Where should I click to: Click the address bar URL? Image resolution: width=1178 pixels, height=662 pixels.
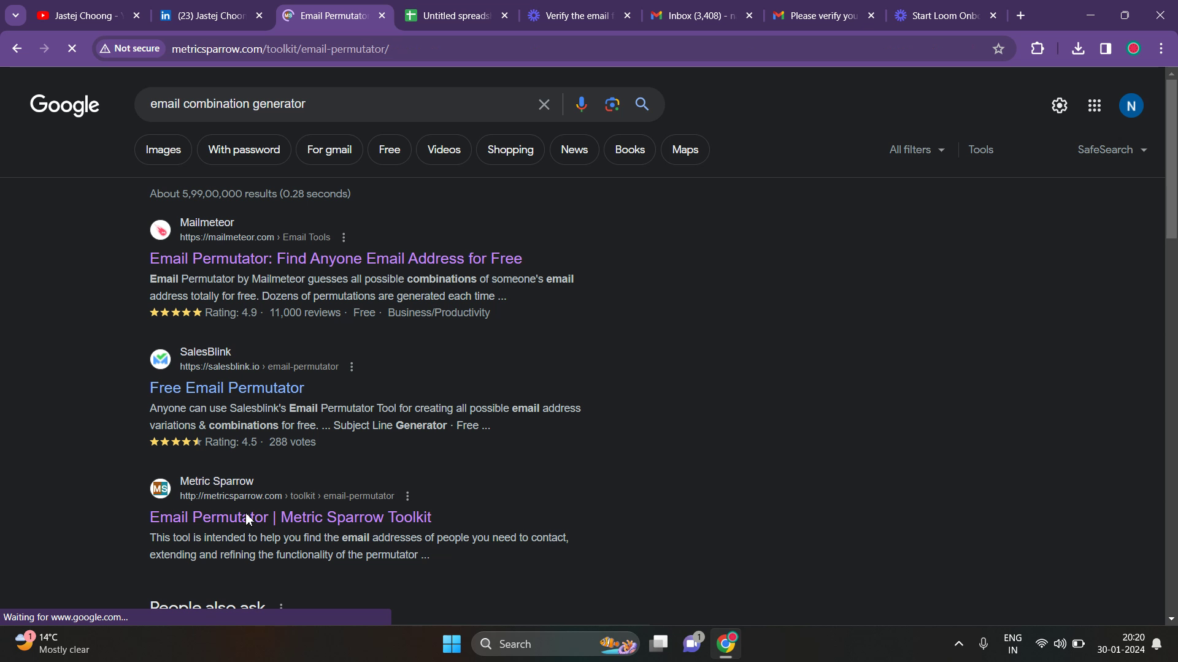tap(280, 48)
